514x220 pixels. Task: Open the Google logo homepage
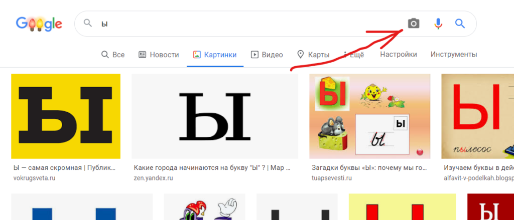click(39, 24)
